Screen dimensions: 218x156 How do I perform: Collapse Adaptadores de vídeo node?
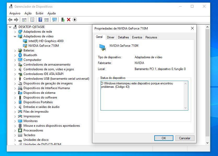(x=15, y=37)
